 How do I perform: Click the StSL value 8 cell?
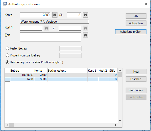coord(113,79)
